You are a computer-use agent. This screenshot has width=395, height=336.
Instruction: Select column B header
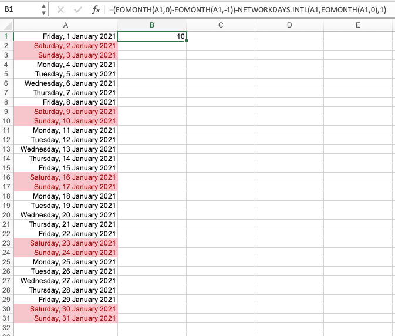(152, 25)
